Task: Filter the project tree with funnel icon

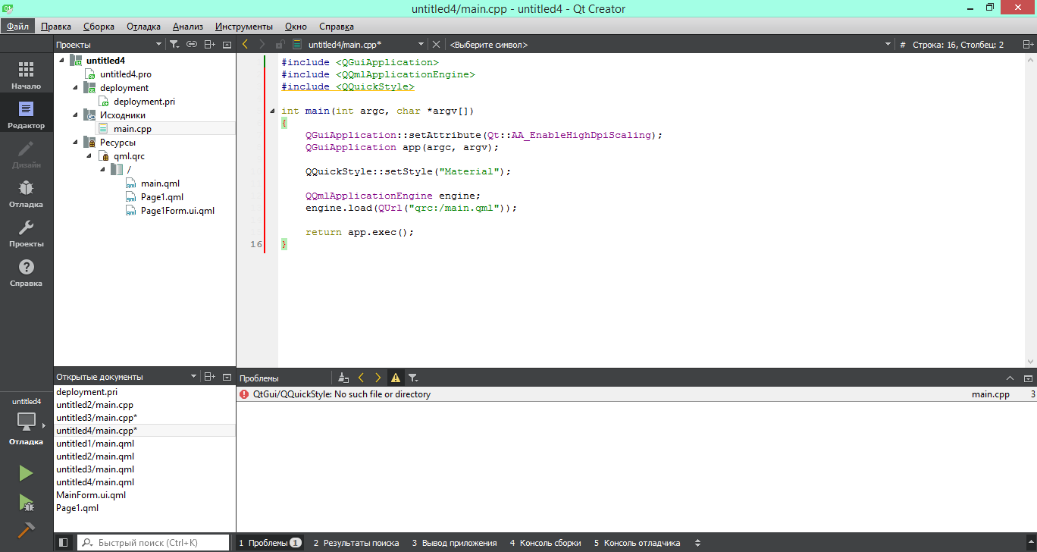Action: pyautogui.click(x=174, y=45)
